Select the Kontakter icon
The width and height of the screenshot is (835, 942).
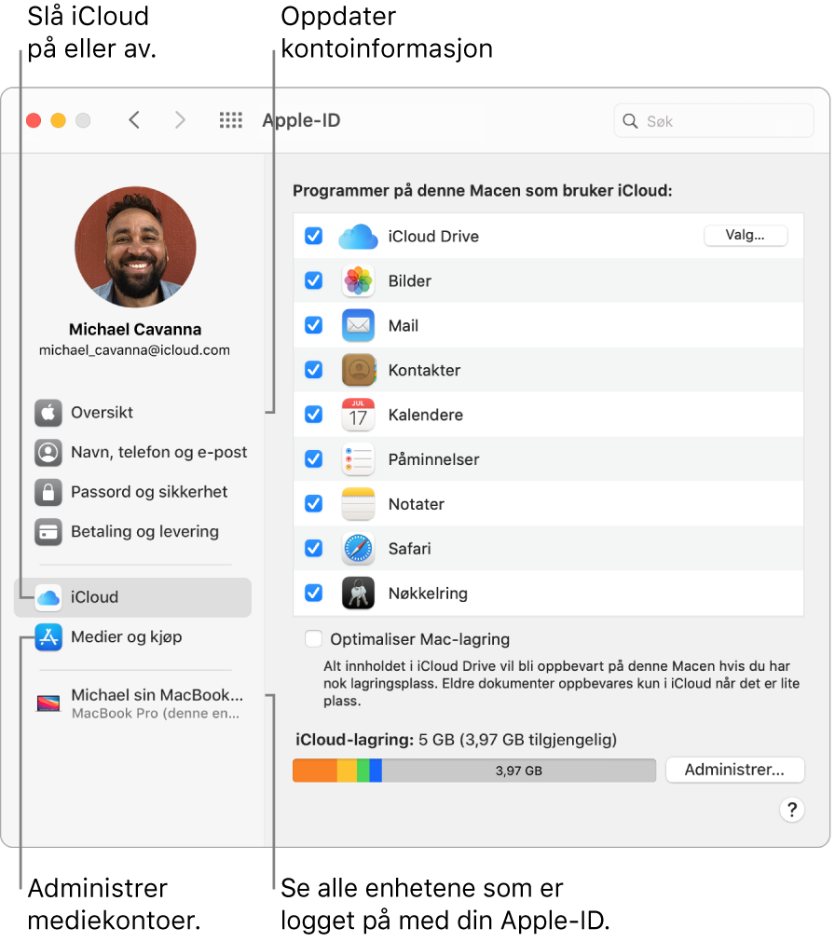[x=358, y=370]
